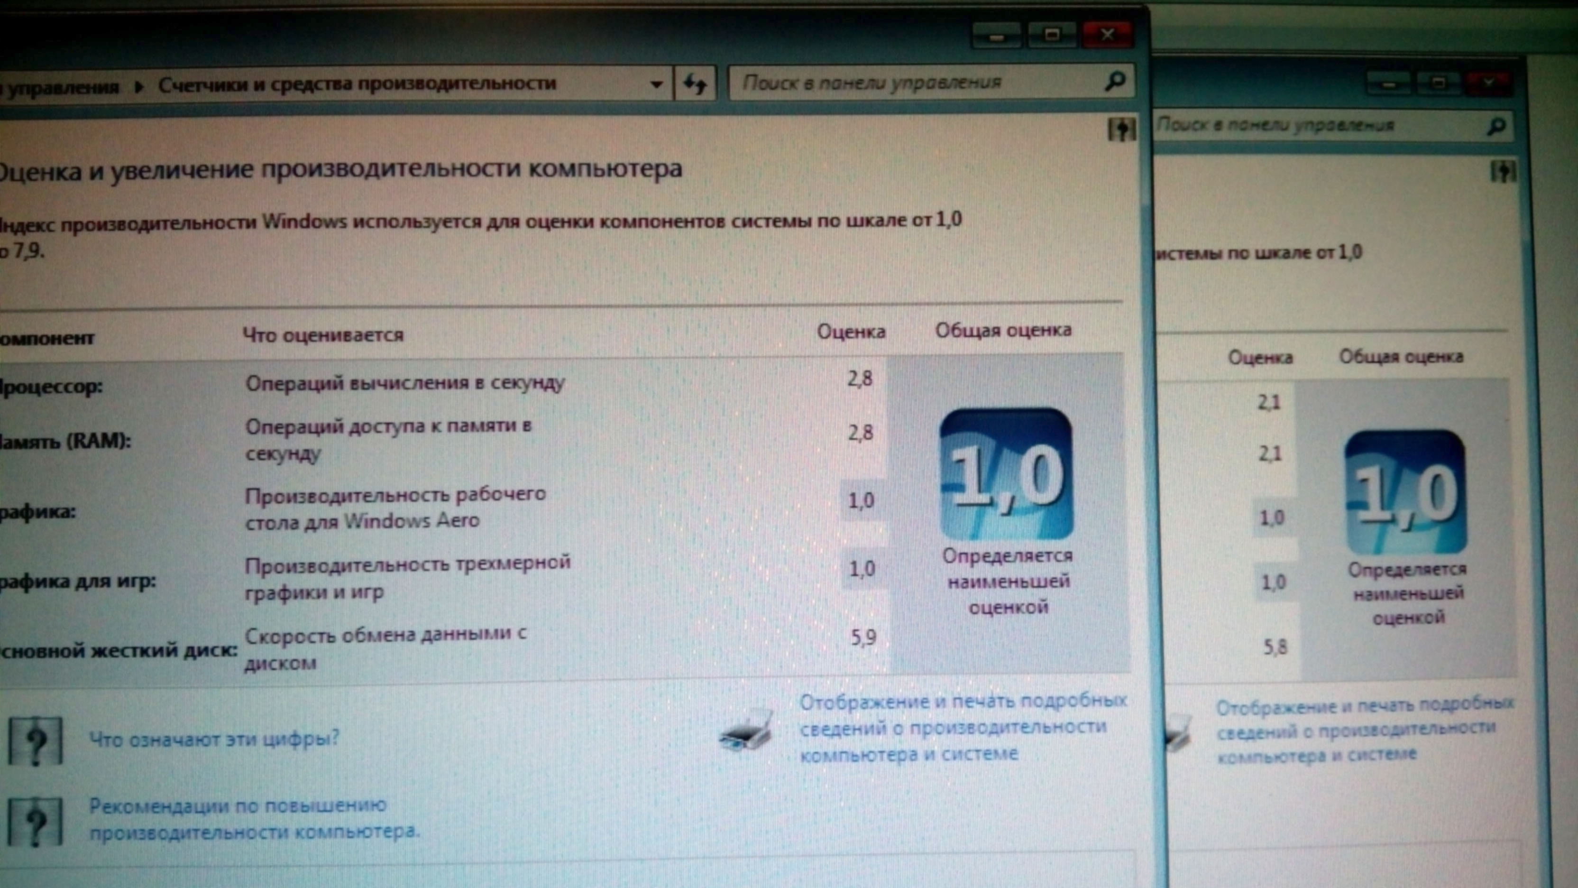Click the front window's 1,0 score badge

(x=1007, y=474)
